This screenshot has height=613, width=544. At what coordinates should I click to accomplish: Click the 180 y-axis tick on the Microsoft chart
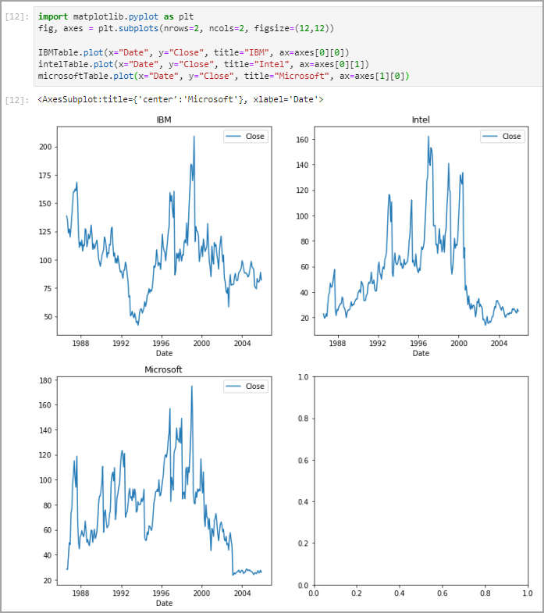(x=45, y=380)
